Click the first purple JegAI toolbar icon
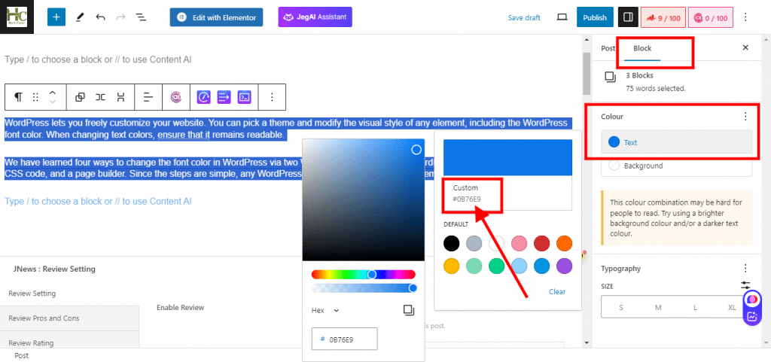The width and height of the screenshot is (771, 362). 203,97
